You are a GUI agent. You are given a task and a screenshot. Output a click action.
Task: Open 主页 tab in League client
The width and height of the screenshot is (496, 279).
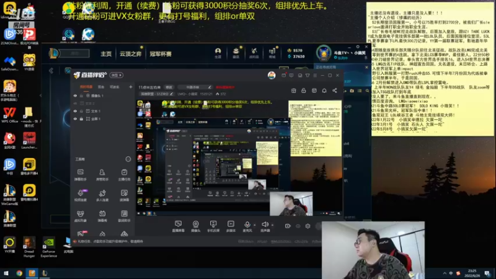[x=106, y=54]
